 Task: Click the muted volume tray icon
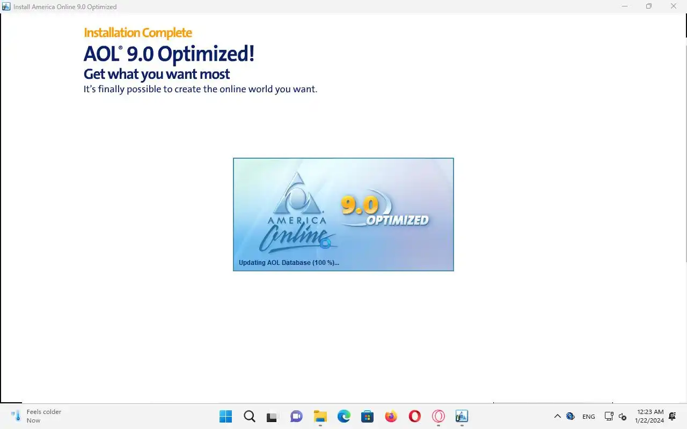[x=623, y=416]
